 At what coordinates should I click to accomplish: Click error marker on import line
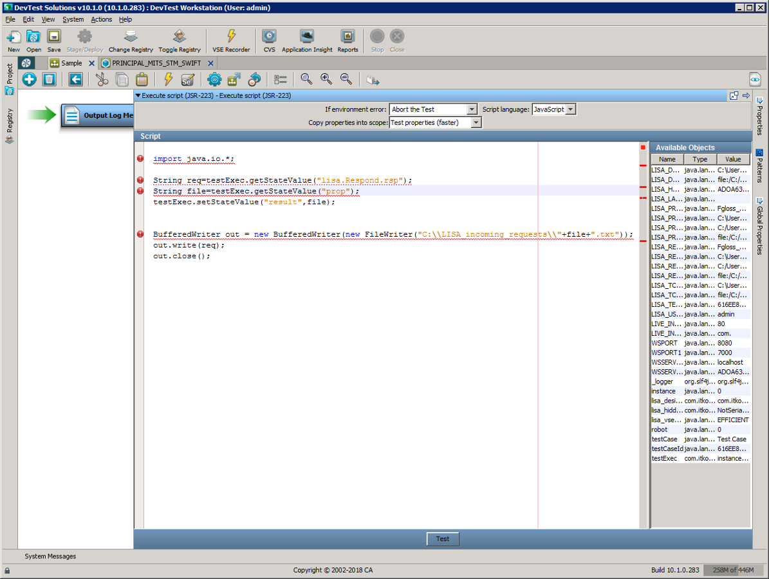click(140, 158)
